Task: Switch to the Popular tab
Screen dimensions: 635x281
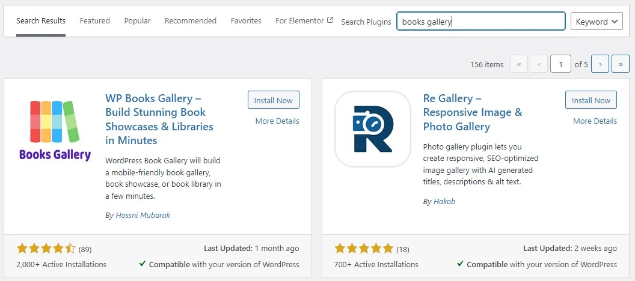Action: [x=137, y=20]
